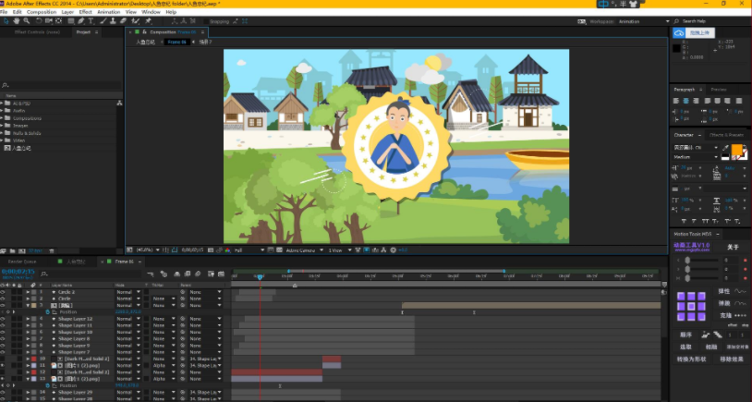The height and width of the screenshot is (402, 752).
Task: Click the Position stopwatch under layer 3
Action: (47, 312)
